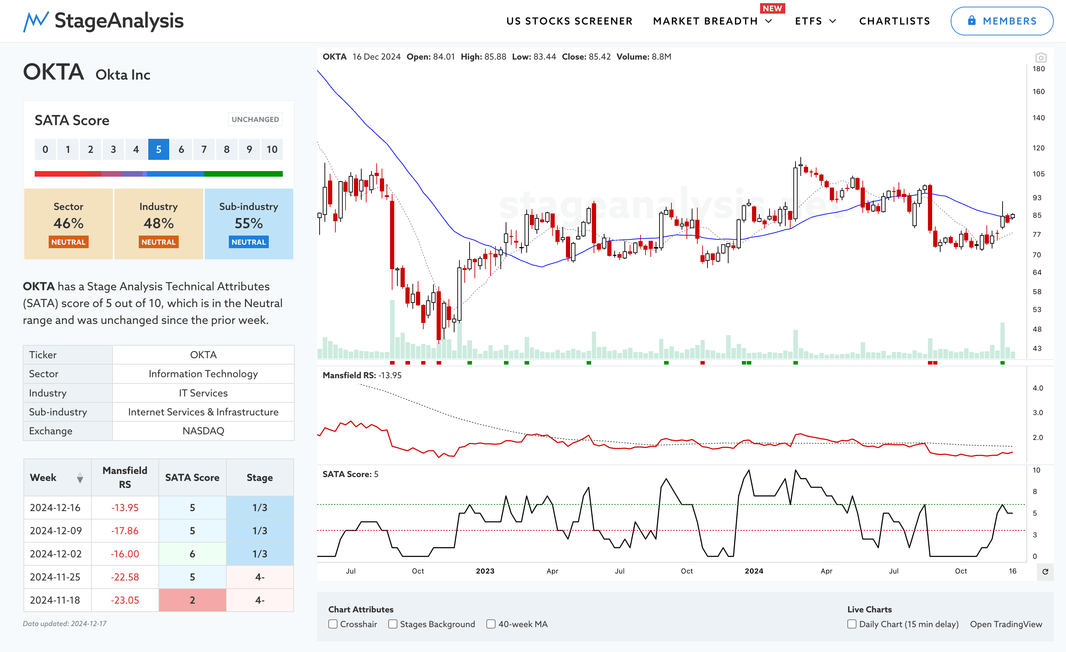The width and height of the screenshot is (1066, 652).
Task: Click the Sub-industry 55% Neutral tile
Action: 249,224
